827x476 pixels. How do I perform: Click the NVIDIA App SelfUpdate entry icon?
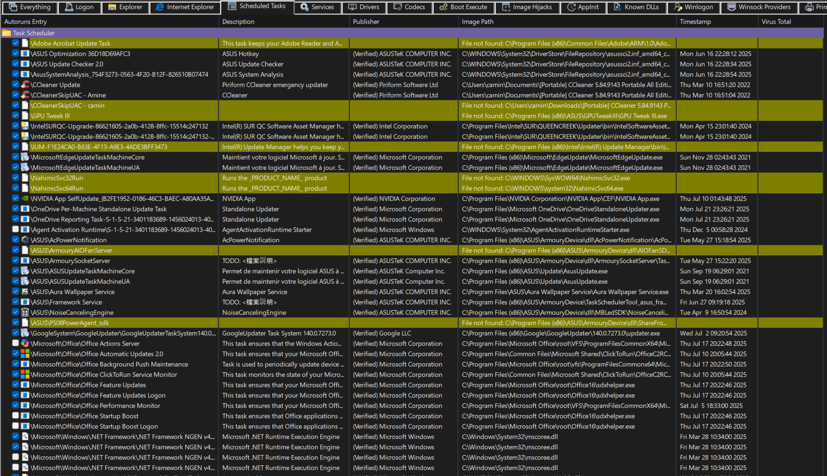point(25,198)
